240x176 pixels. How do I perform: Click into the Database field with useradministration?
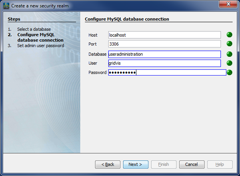click(164, 54)
